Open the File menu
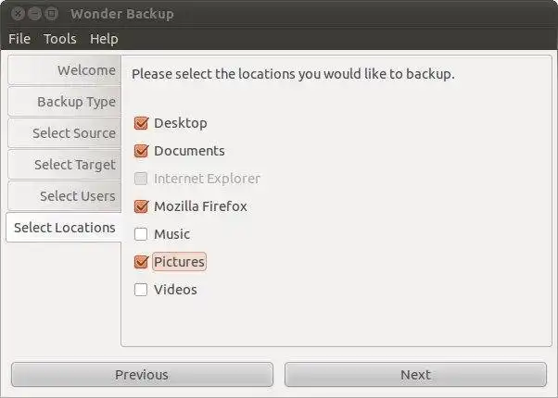The width and height of the screenshot is (558, 398). pos(19,39)
